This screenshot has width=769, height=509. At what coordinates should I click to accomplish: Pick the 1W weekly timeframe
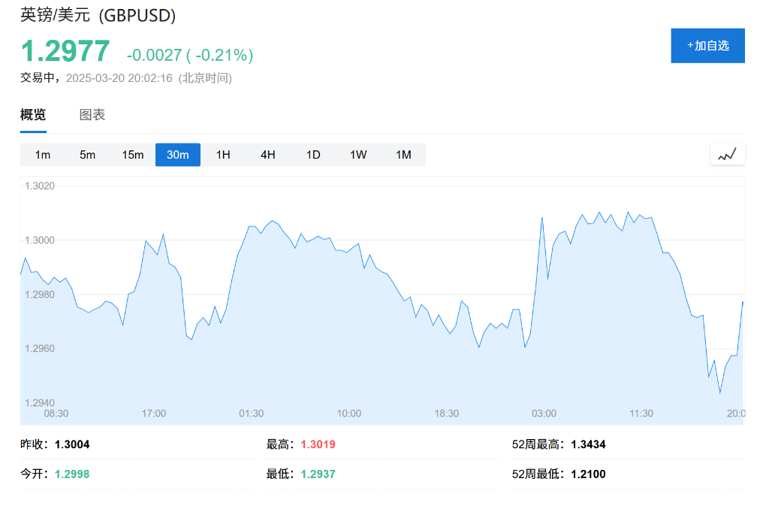pos(358,155)
